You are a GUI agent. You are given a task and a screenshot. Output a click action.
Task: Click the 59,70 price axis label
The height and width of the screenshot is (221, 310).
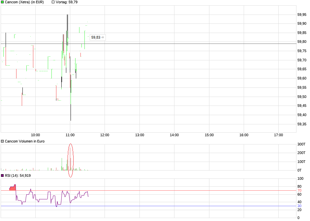point(302,60)
